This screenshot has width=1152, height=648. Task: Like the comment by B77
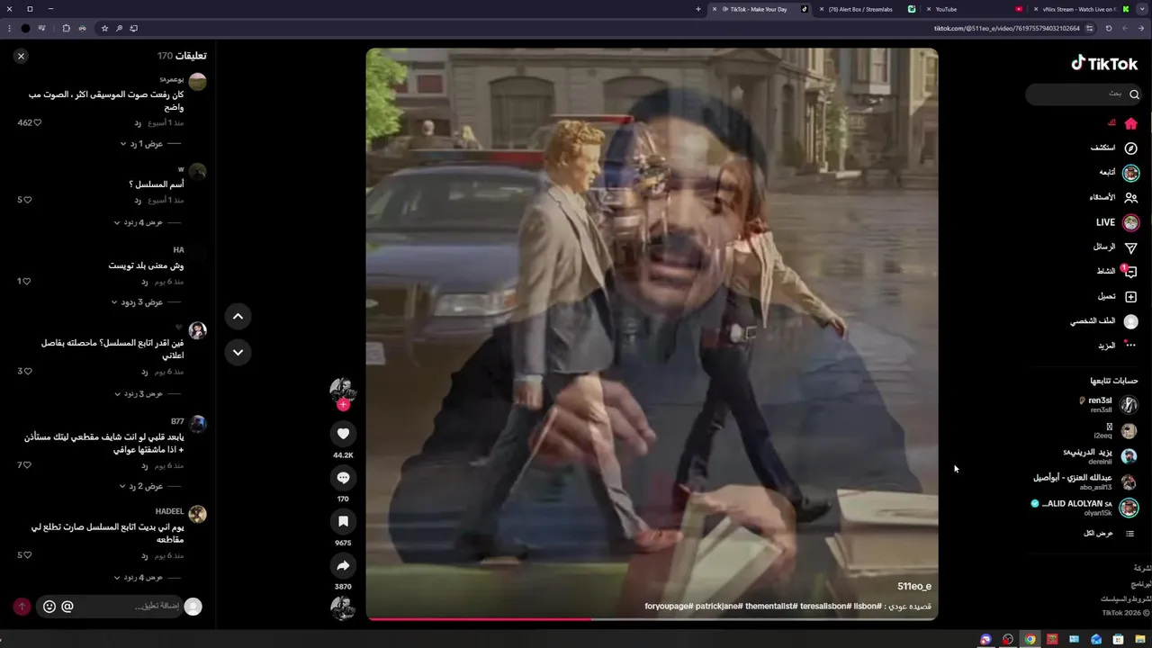click(28, 465)
